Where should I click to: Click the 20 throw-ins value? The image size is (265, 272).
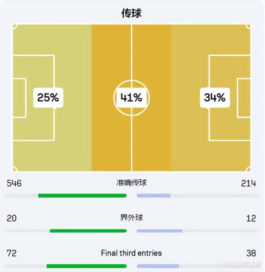click(12, 218)
